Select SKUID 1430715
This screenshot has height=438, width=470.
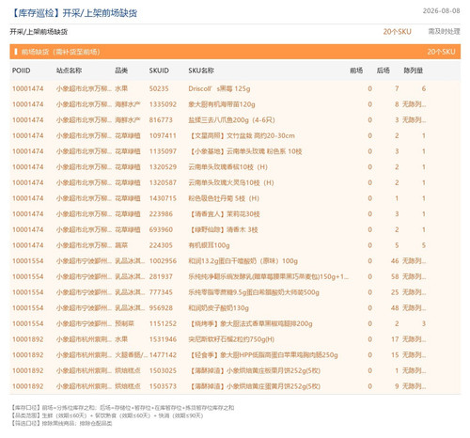[163, 198]
